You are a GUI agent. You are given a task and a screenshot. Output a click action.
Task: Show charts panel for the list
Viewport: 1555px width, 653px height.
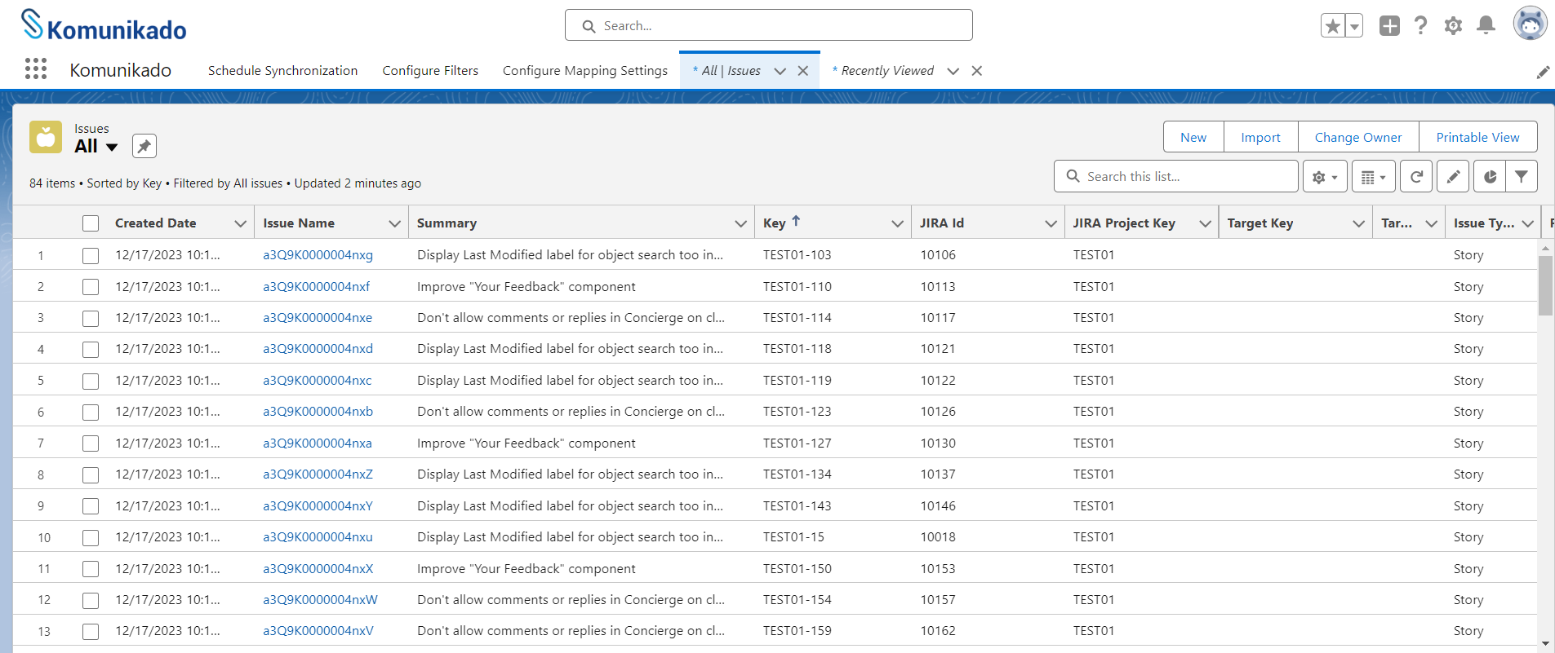tap(1490, 176)
